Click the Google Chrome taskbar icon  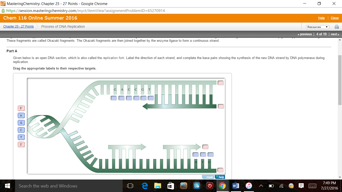pyautogui.click(x=223, y=186)
